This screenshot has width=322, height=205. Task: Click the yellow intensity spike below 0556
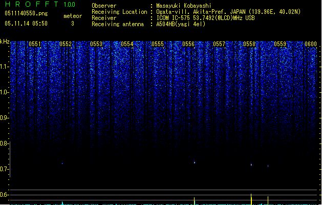click(x=195, y=201)
